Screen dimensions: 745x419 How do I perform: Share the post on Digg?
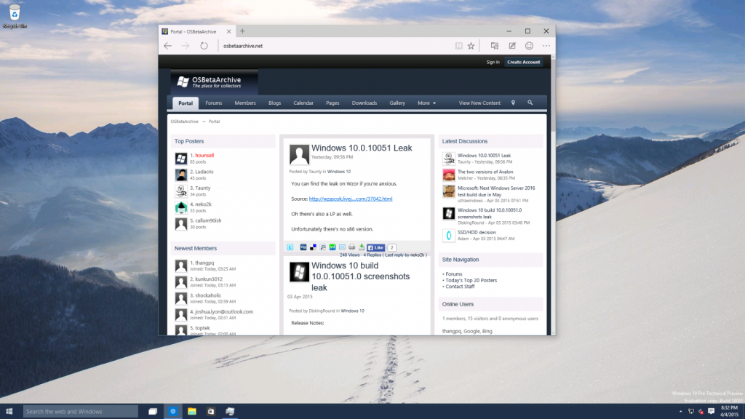[303, 247]
